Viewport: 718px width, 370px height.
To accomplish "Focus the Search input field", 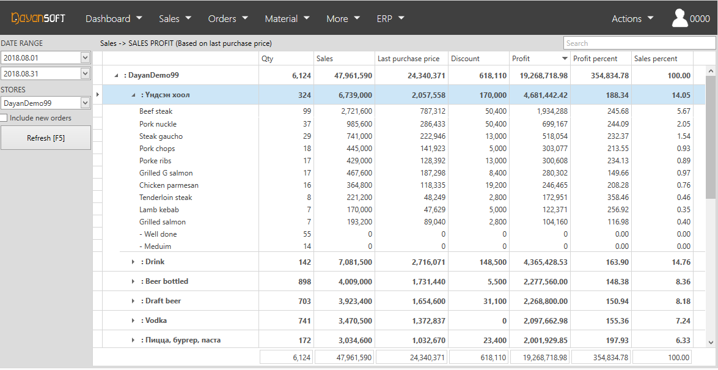I will pos(639,43).
